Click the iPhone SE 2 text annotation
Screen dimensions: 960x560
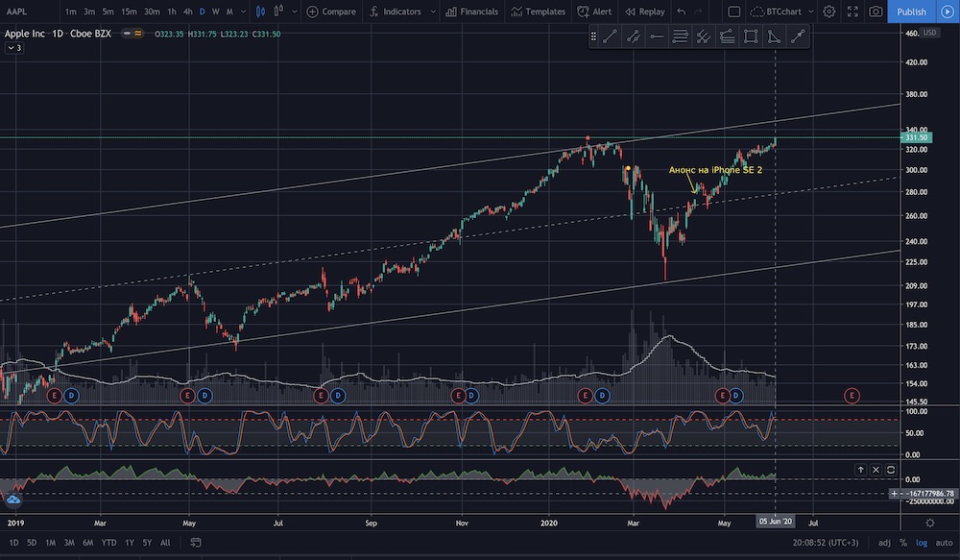pos(715,170)
